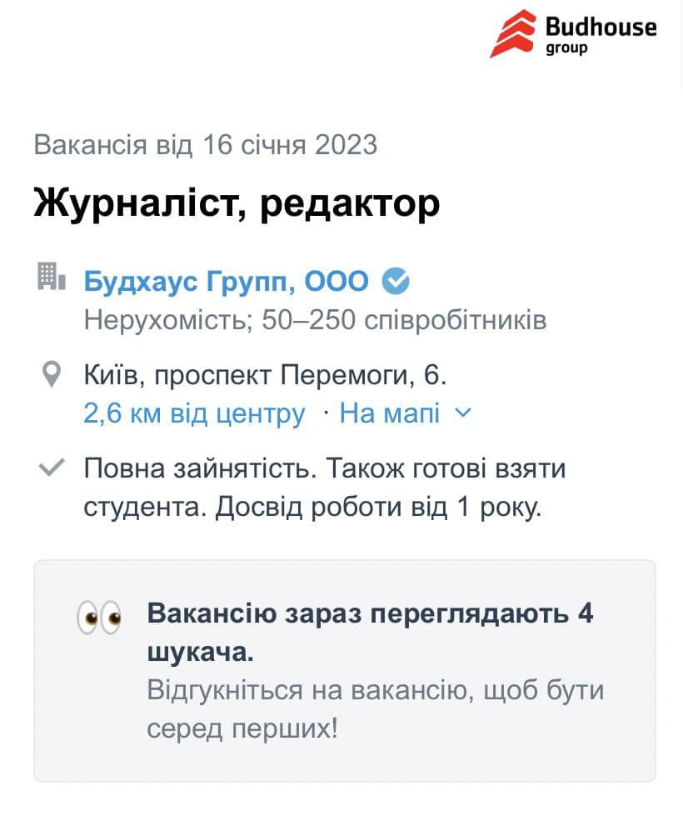
Task: Expand the На мапі map view
Action: (388, 413)
